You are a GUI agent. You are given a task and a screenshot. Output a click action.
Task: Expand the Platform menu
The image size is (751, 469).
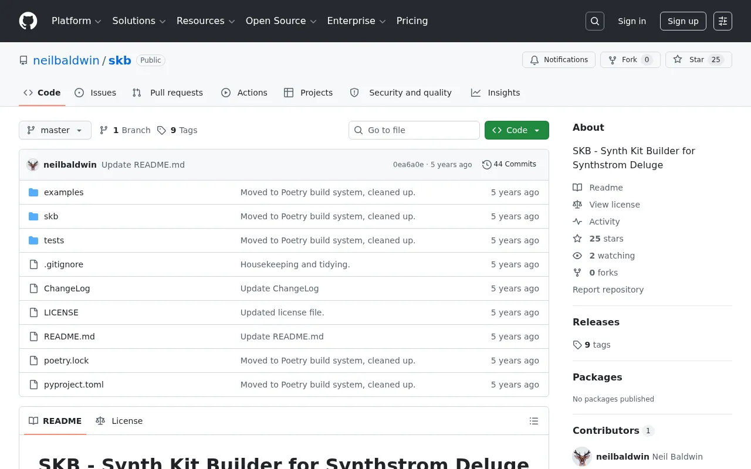tap(76, 21)
